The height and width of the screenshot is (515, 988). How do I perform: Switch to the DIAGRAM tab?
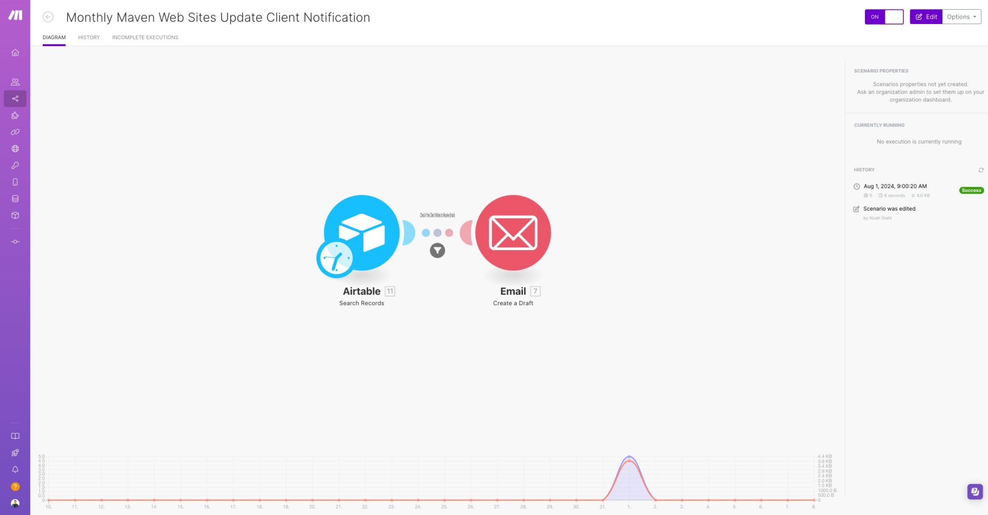coord(54,38)
